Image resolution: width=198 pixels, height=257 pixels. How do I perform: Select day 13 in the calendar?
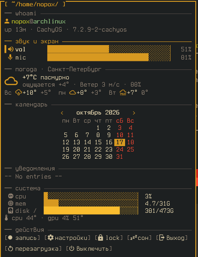tap(76, 142)
